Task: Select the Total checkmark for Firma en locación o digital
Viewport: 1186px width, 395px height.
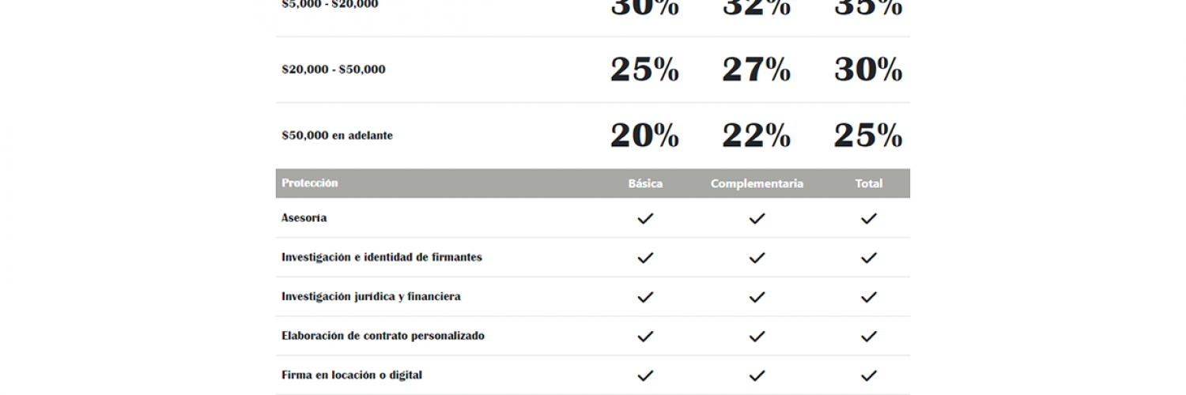Action: [869, 376]
